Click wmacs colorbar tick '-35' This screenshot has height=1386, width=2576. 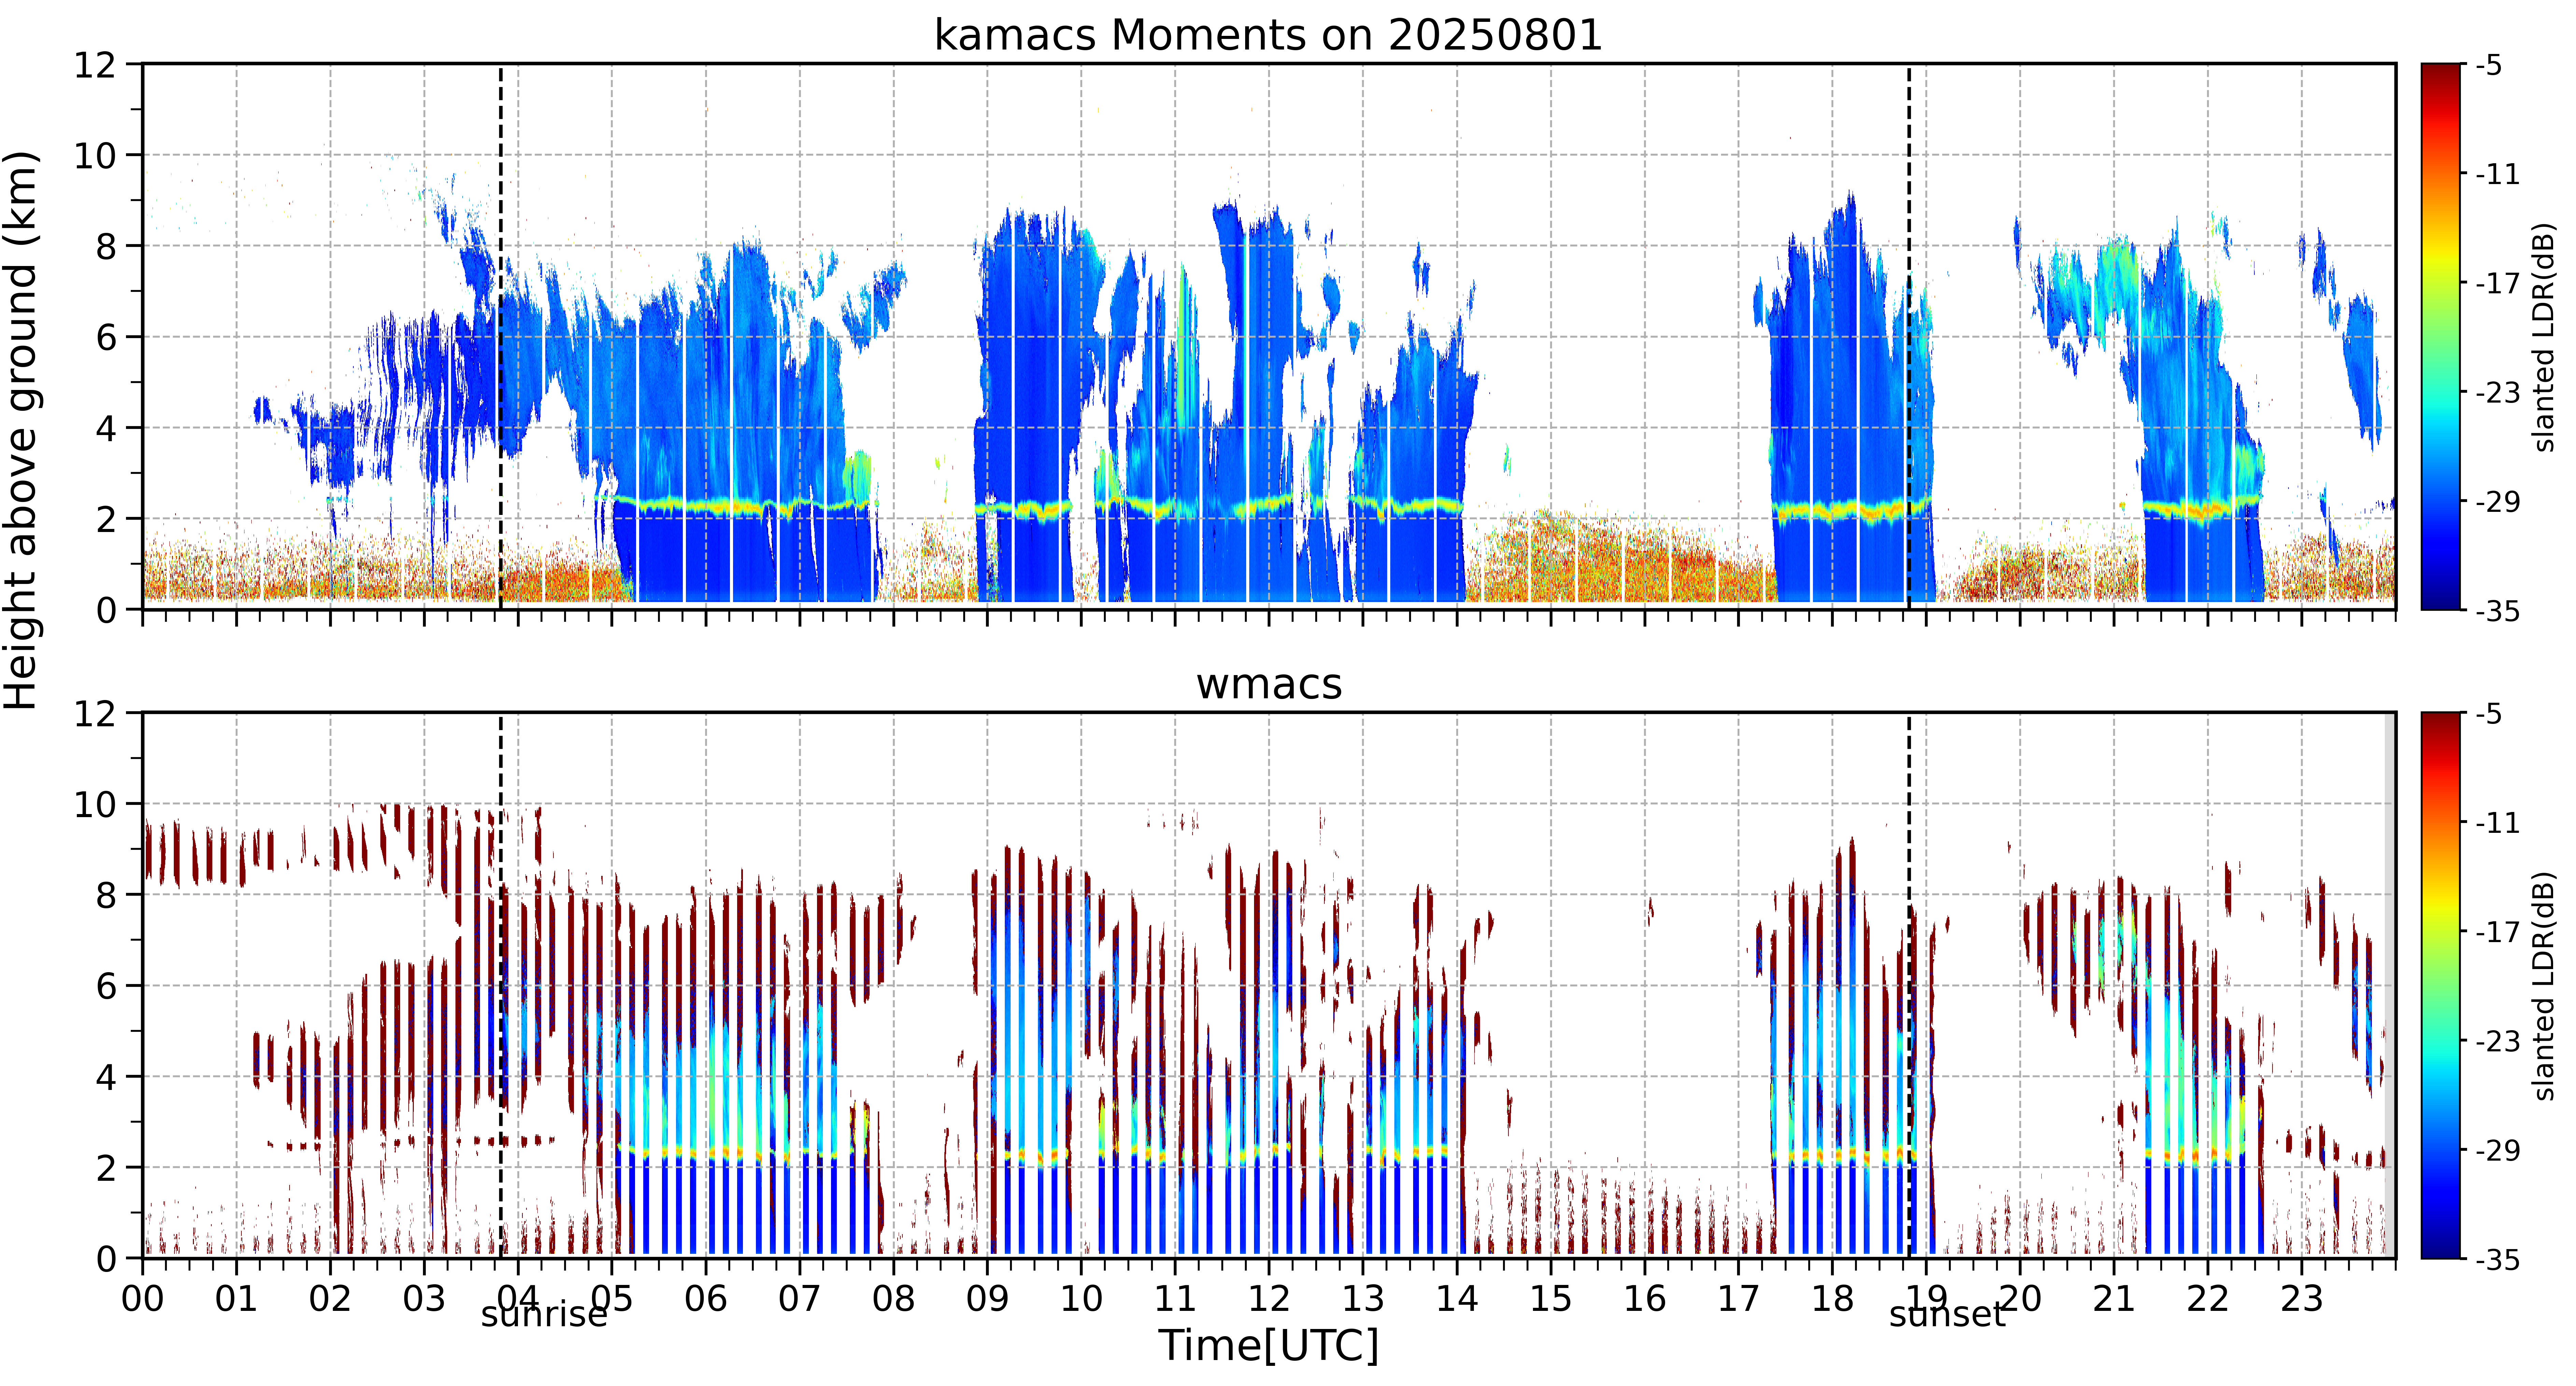tap(2498, 1260)
